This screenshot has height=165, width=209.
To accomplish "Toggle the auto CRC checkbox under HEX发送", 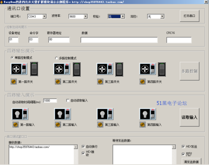I will click(x=183, y=154).
